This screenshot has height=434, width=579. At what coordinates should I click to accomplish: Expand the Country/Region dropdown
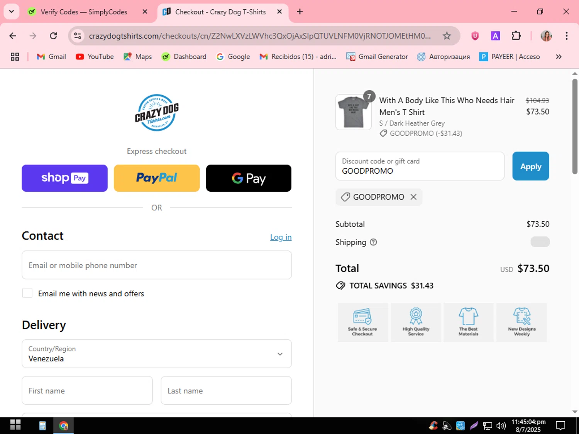157,354
